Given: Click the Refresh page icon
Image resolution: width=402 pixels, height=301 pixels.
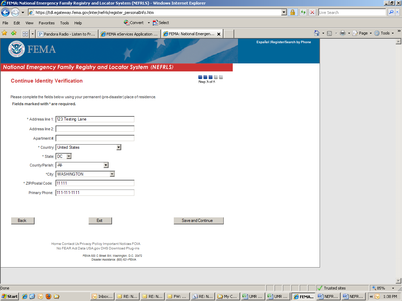Looking at the screenshot, I should [303, 12].
